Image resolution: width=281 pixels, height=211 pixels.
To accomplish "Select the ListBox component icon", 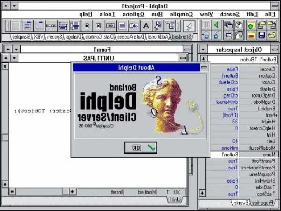I will (75, 26).
